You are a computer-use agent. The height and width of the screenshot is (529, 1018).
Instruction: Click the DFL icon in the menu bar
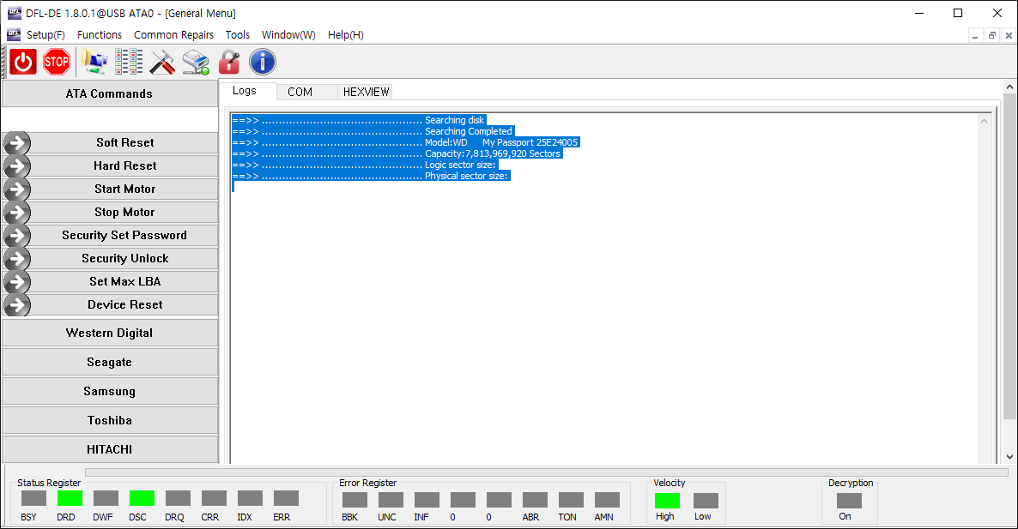pyautogui.click(x=14, y=34)
